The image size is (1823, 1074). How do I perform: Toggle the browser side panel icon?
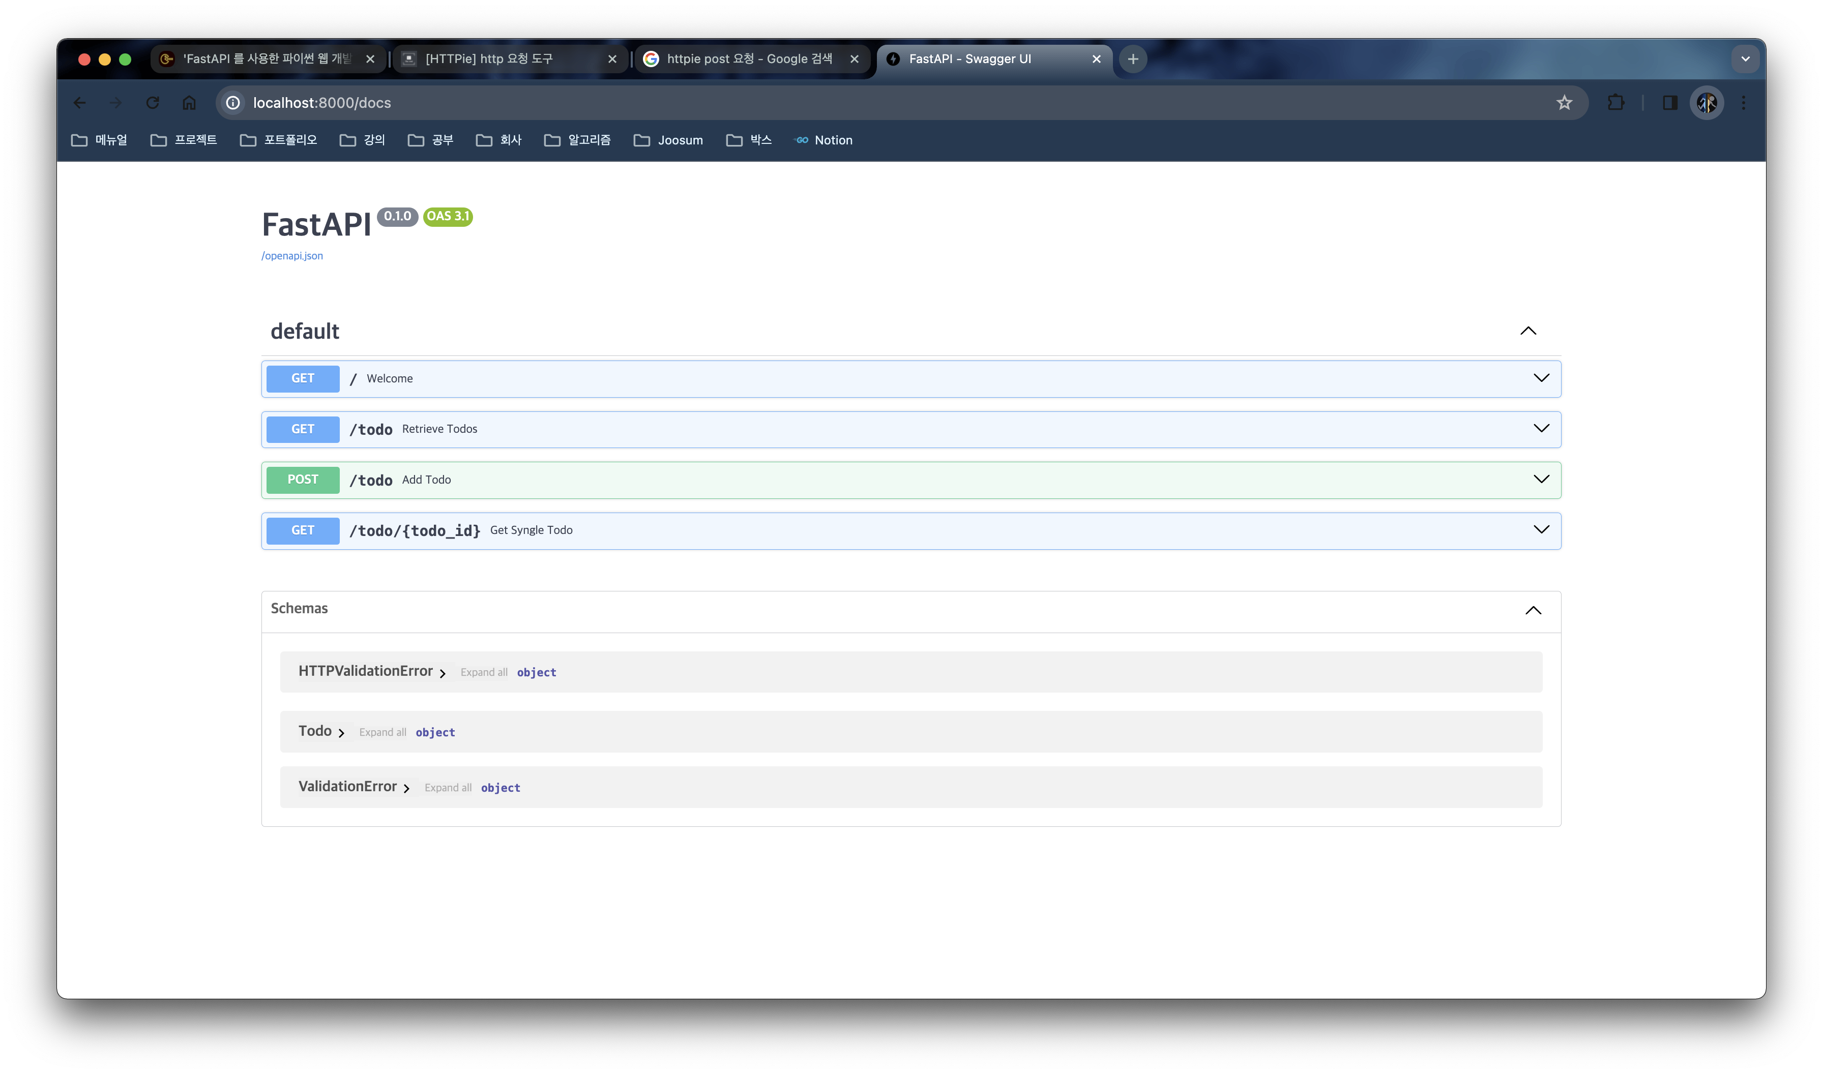(x=1669, y=103)
